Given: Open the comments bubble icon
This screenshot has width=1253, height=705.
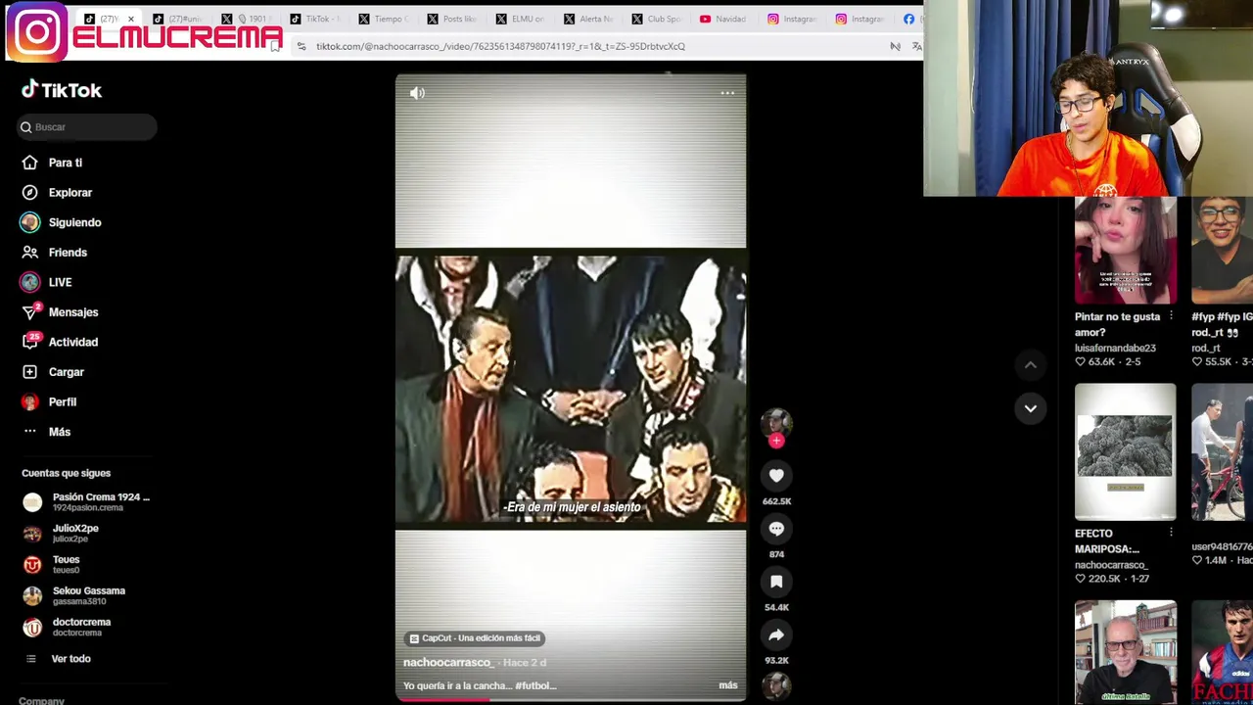Looking at the screenshot, I should coord(776,529).
